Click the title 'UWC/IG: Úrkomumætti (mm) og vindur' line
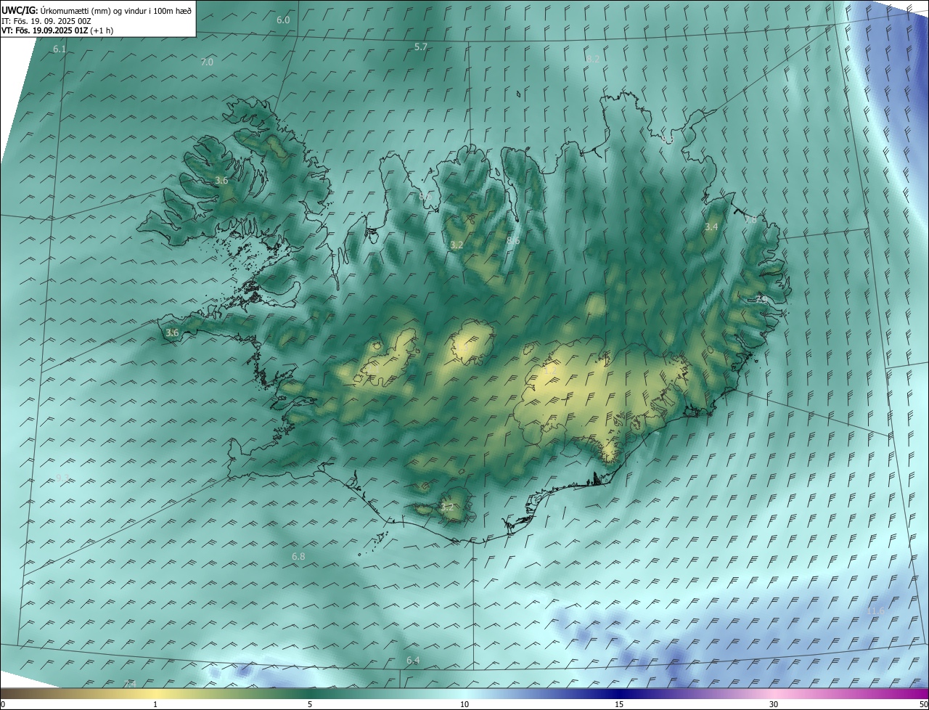 [x=97, y=10]
